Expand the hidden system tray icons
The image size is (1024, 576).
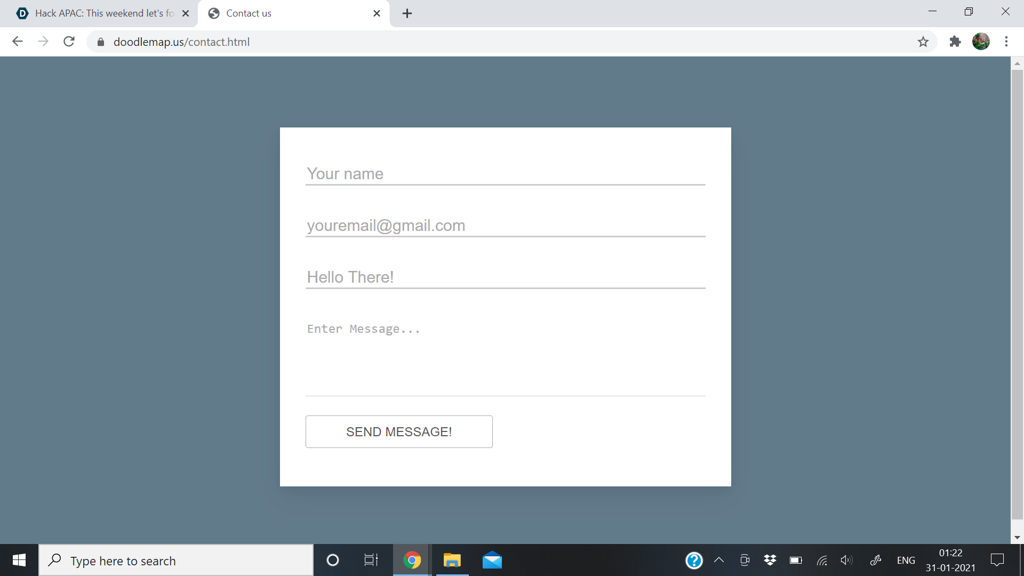pyautogui.click(x=719, y=560)
